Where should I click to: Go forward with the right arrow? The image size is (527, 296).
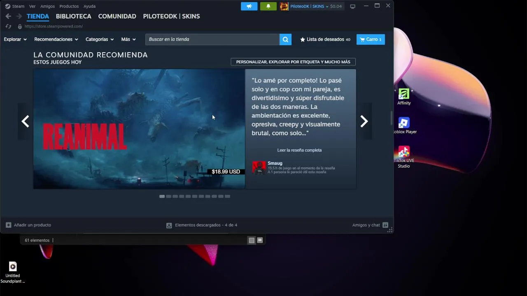pos(19,16)
